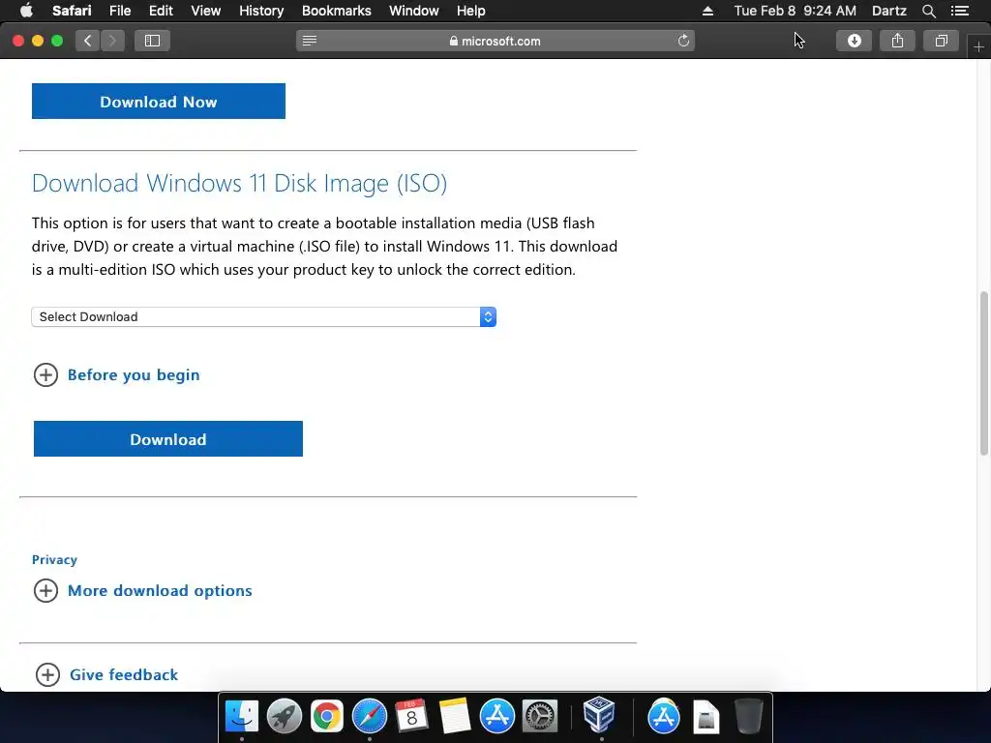The image size is (991, 743).
Task: Open the Privacy link
Action: 54,559
